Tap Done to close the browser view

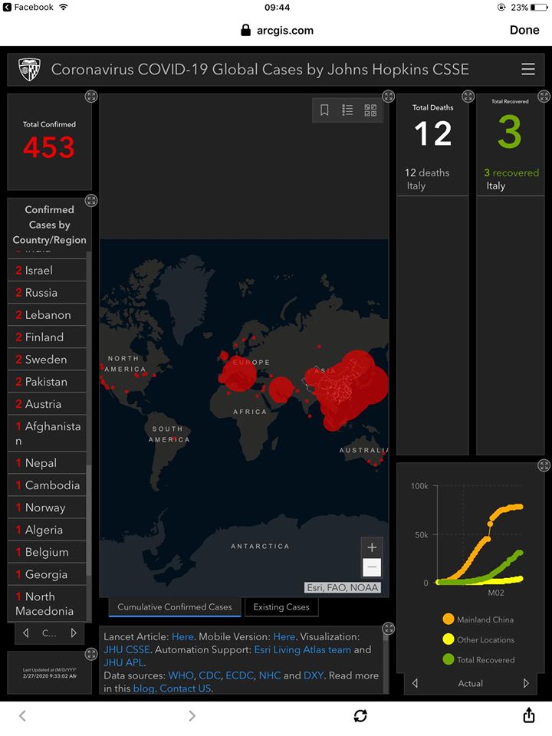(x=524, y=30)
